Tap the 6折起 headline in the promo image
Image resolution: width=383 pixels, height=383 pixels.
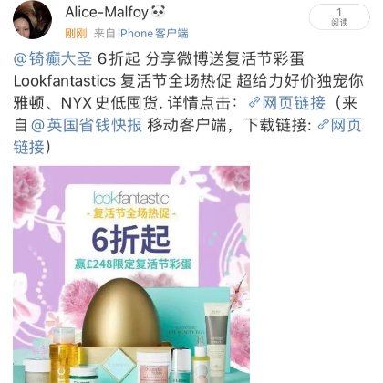click(x=131, y=240)
